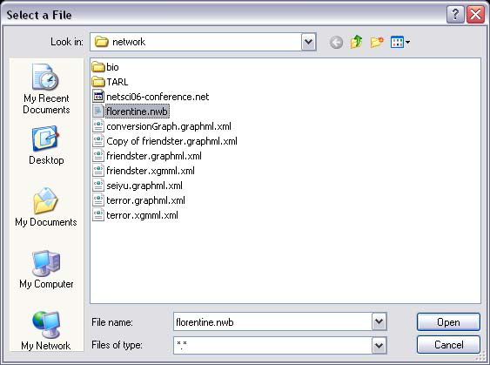Viewport: 490px width, 365px height.
Task: Go to the My Documents location
Action: click(x=46, y=207)
